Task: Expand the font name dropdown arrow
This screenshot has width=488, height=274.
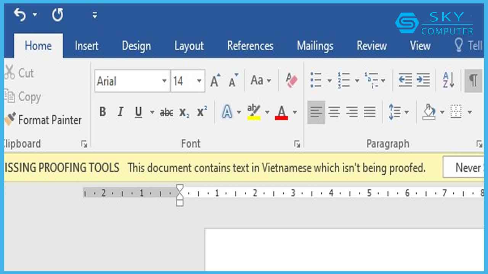Action: [x=164, y=81]
